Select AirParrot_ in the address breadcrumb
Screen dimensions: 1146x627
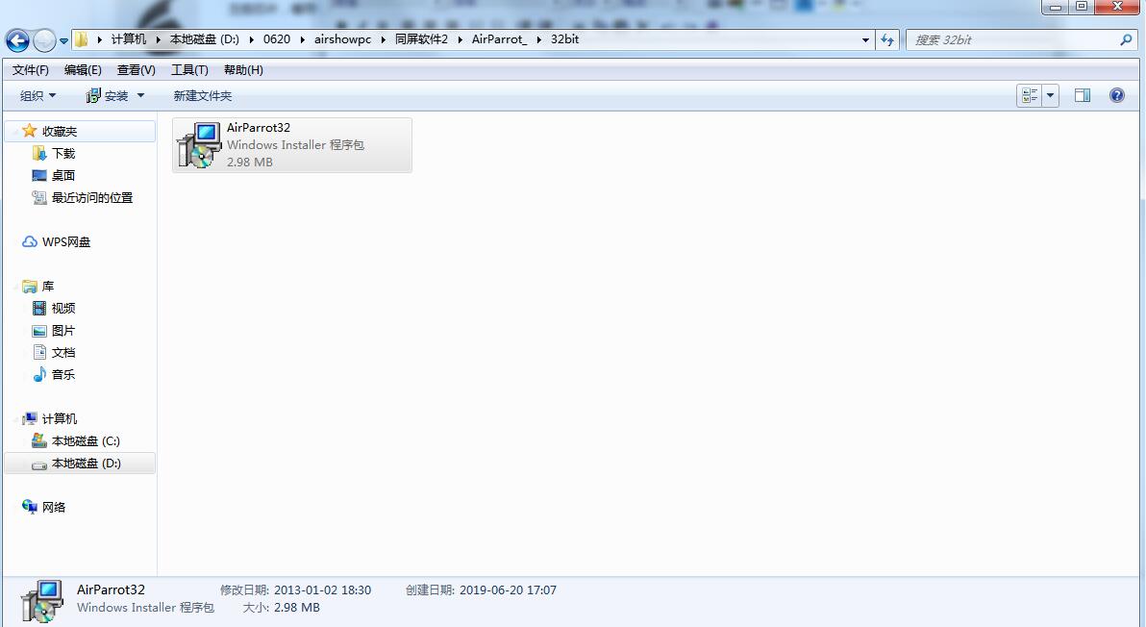[x=499, y=39]
